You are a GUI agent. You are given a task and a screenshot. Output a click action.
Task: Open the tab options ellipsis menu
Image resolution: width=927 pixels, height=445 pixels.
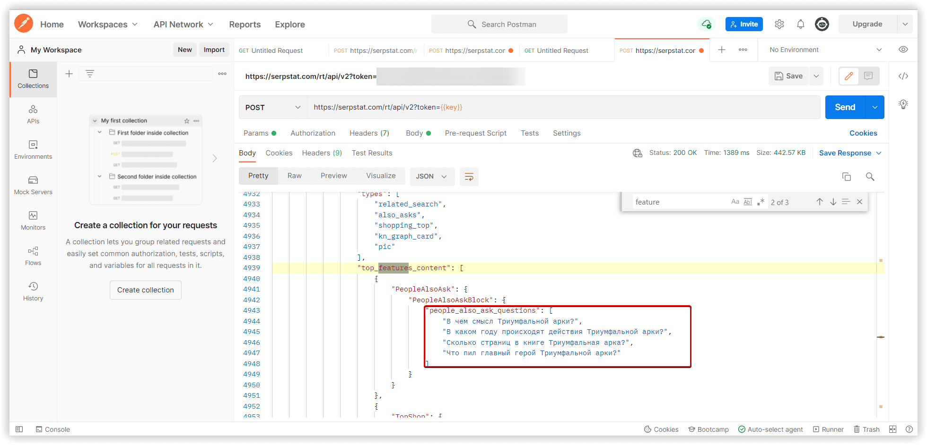743,50
